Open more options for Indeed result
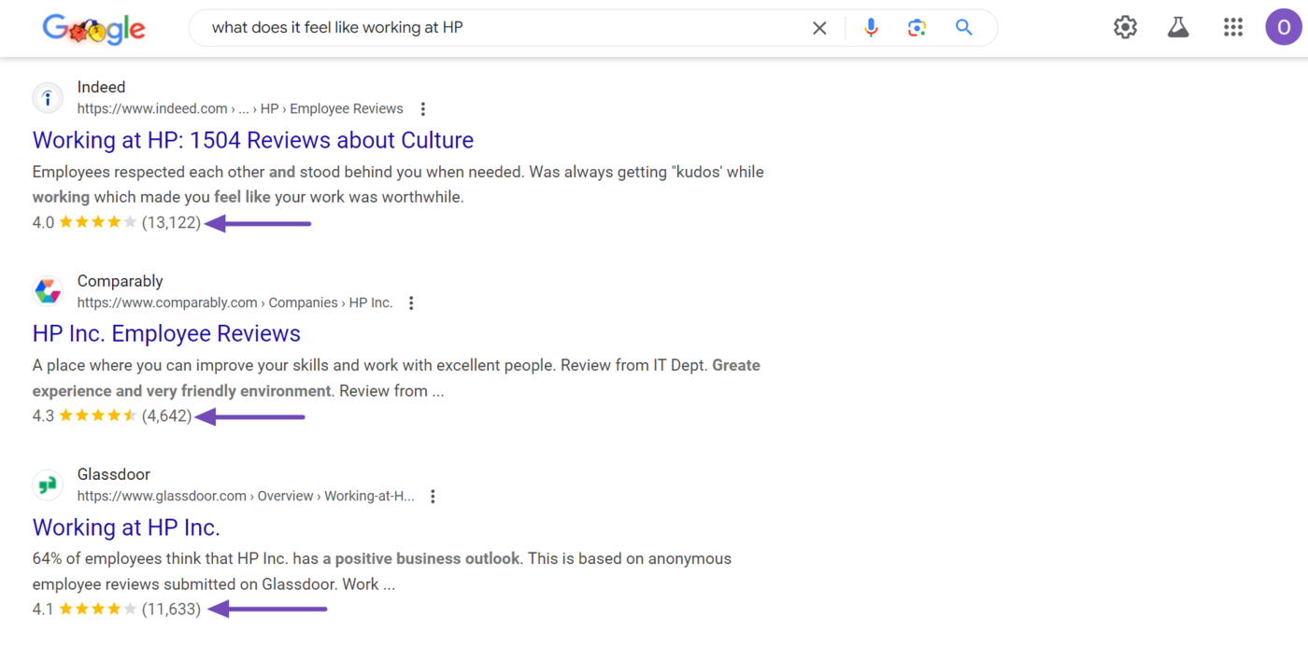Image resolution: width=1308 pixels, height=646 pixels. point(423,109)
